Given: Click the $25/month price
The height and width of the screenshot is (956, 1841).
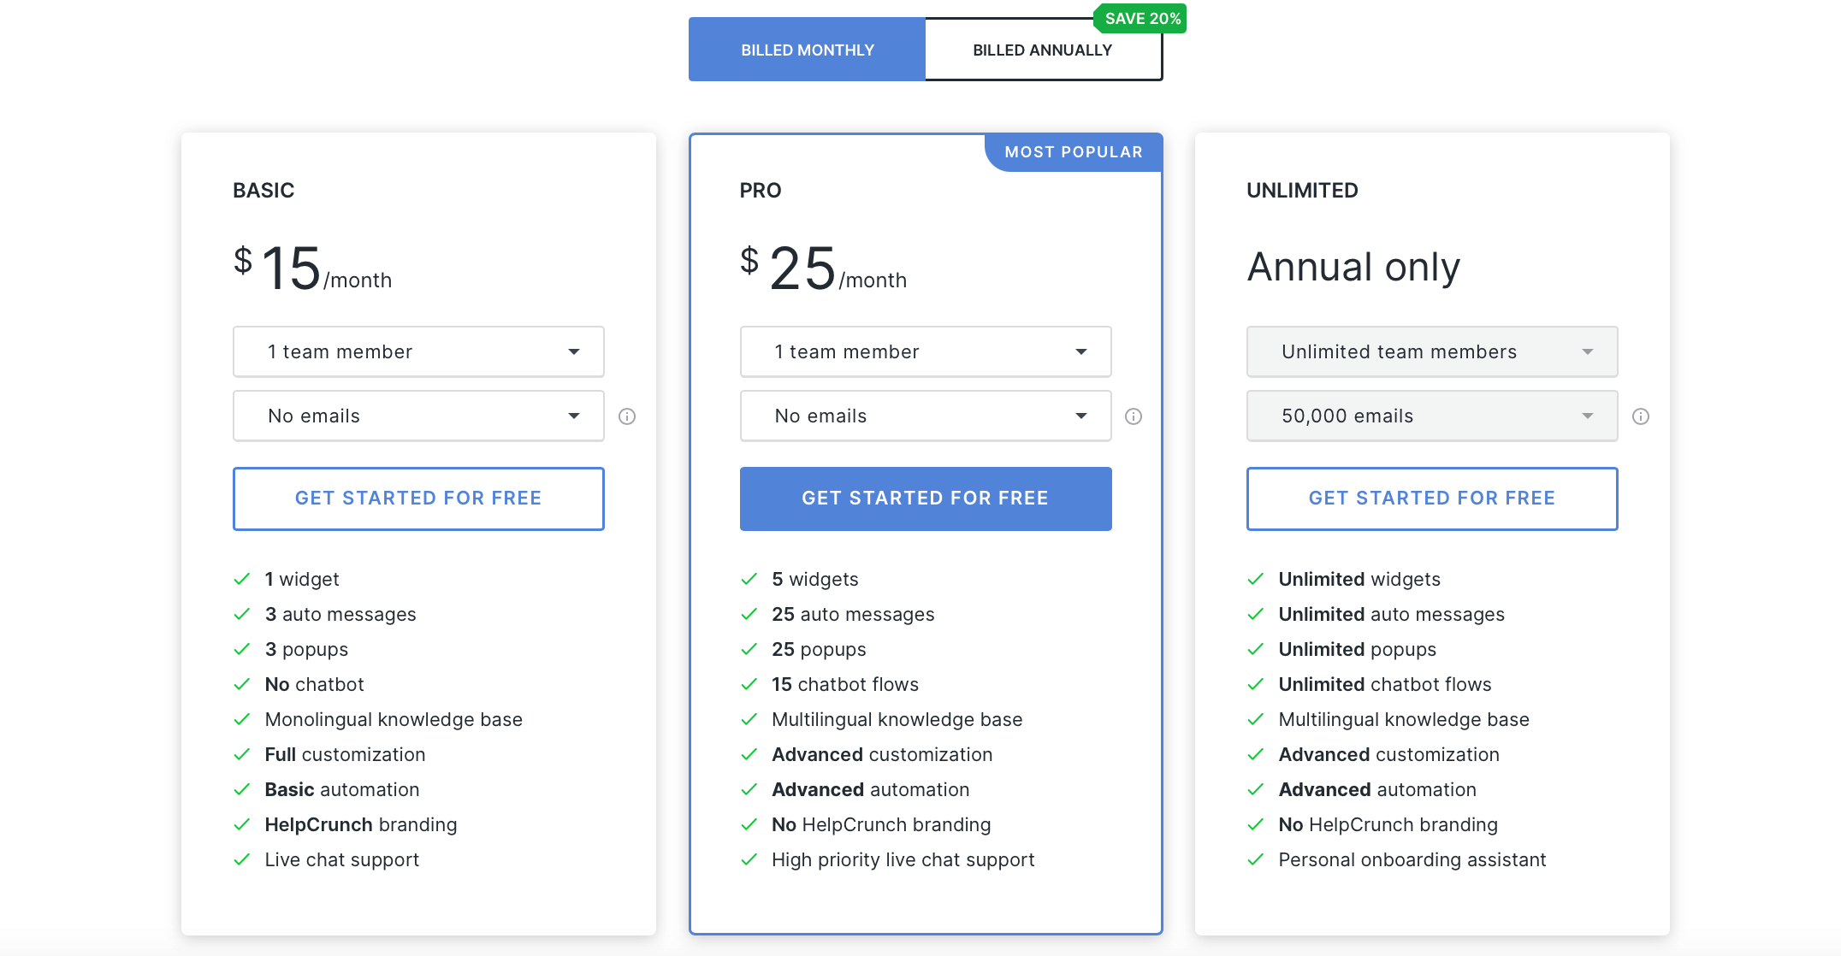Looking at the screenshot, I should [823, 269].
